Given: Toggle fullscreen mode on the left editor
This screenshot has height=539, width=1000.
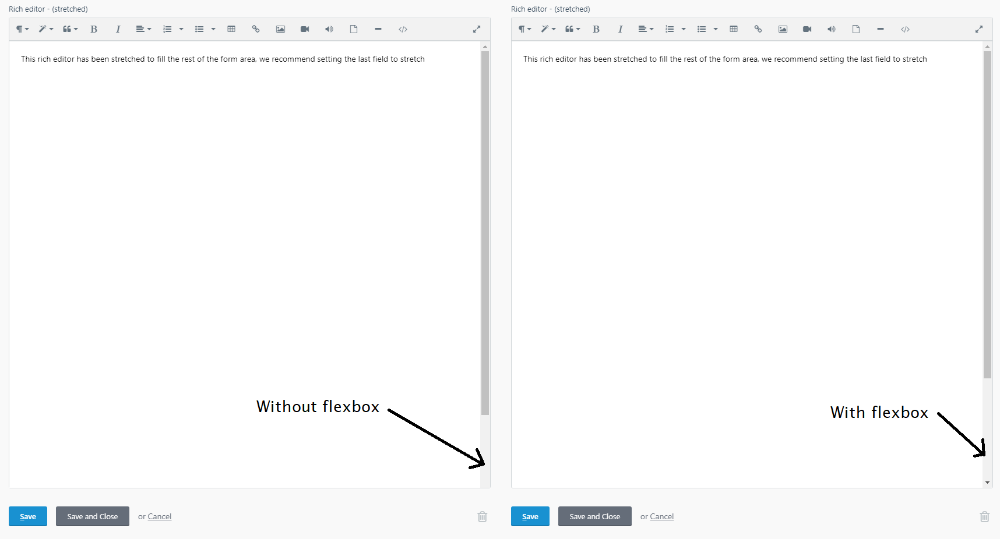Looking at the screenshot, I should (477, 29).
